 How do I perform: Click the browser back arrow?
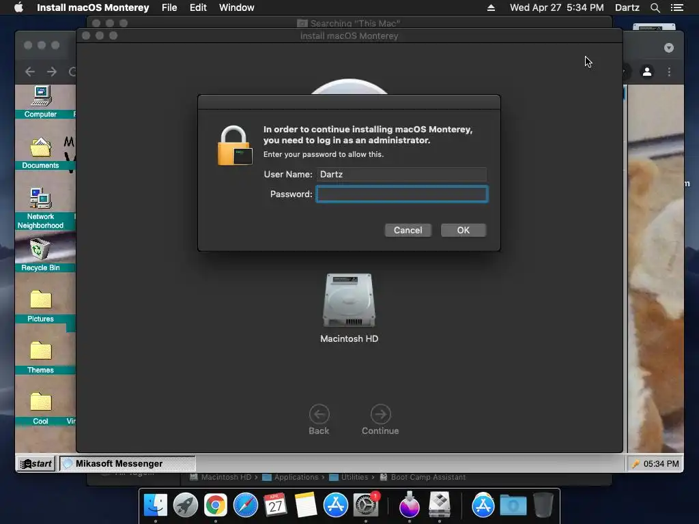pos(30,72)
